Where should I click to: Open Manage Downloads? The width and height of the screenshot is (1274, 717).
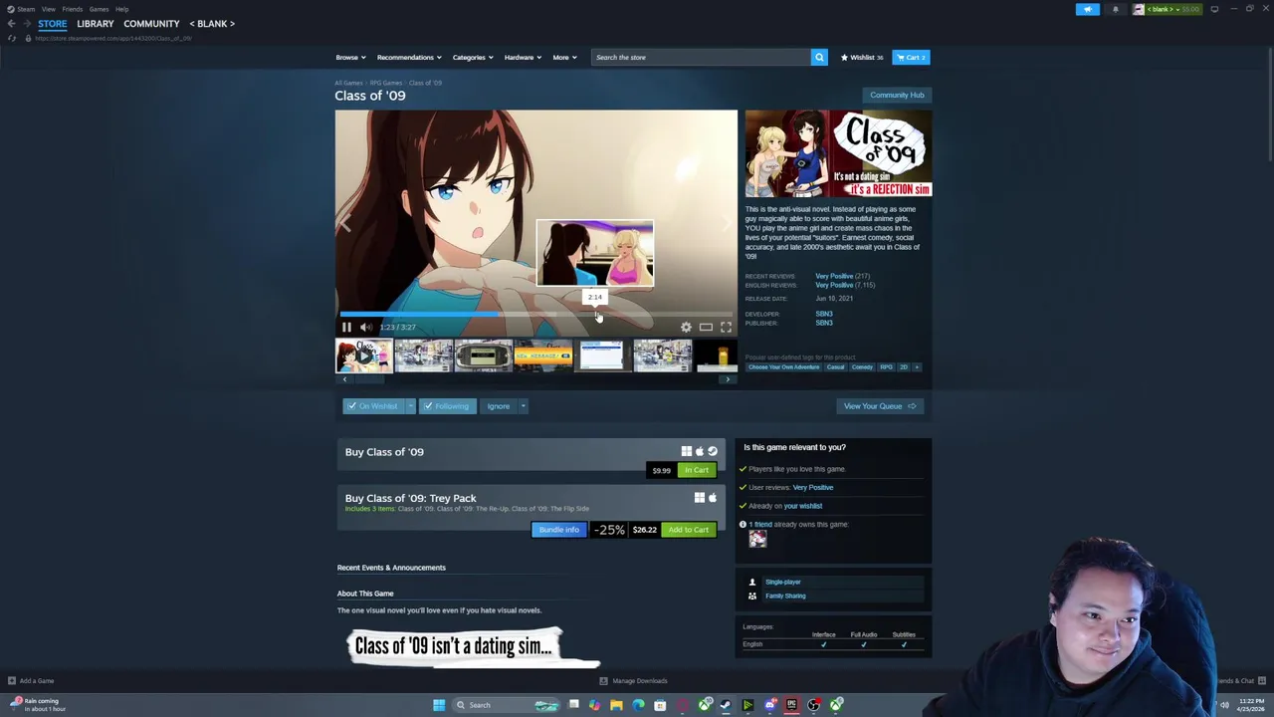click(634, 681)
